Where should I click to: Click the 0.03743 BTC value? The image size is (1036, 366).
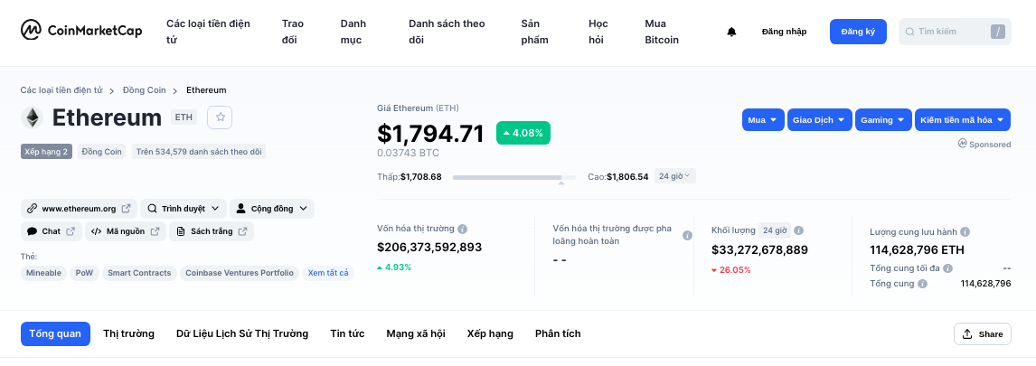pyautogui.click(x=409, y=154)
